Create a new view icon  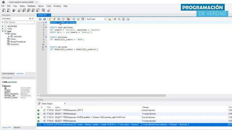click(29, 10)
